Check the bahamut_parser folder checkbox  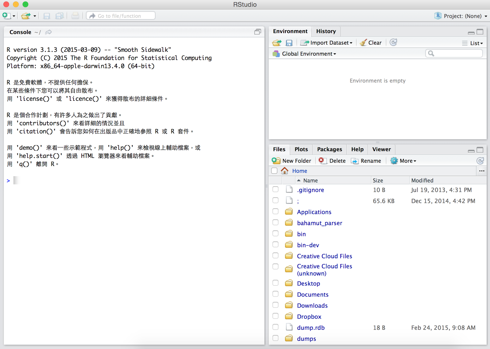point(276,222)
